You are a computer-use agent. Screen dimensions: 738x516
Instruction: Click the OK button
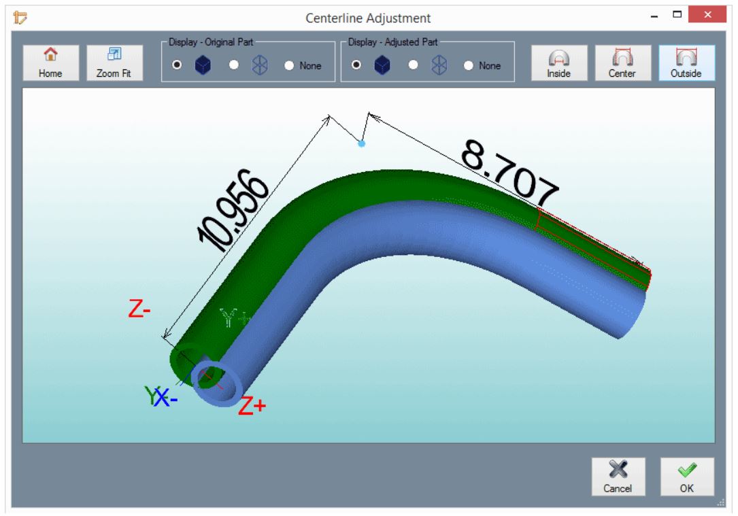[x=688, y=476]
